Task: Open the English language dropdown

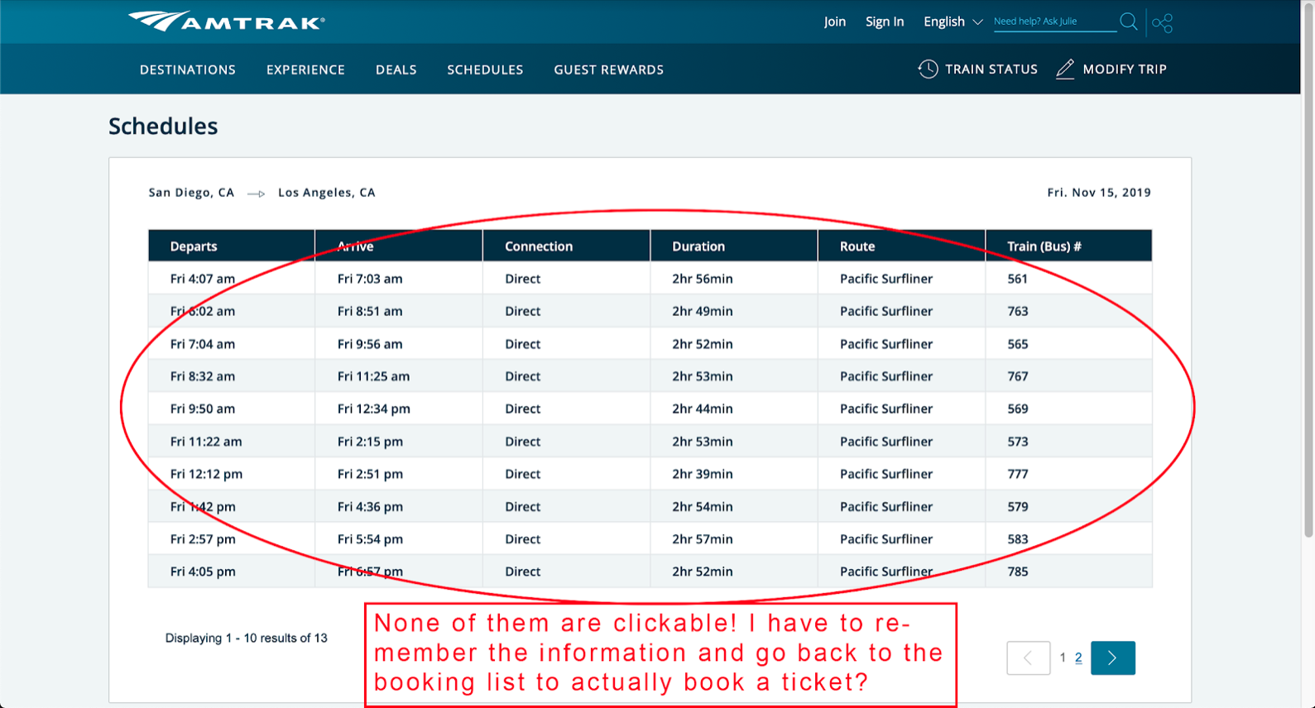Action: (953, 22)
